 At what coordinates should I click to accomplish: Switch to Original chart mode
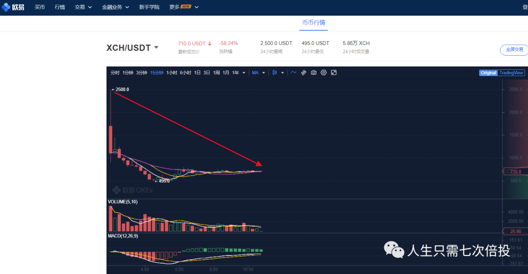pos(488,73)
